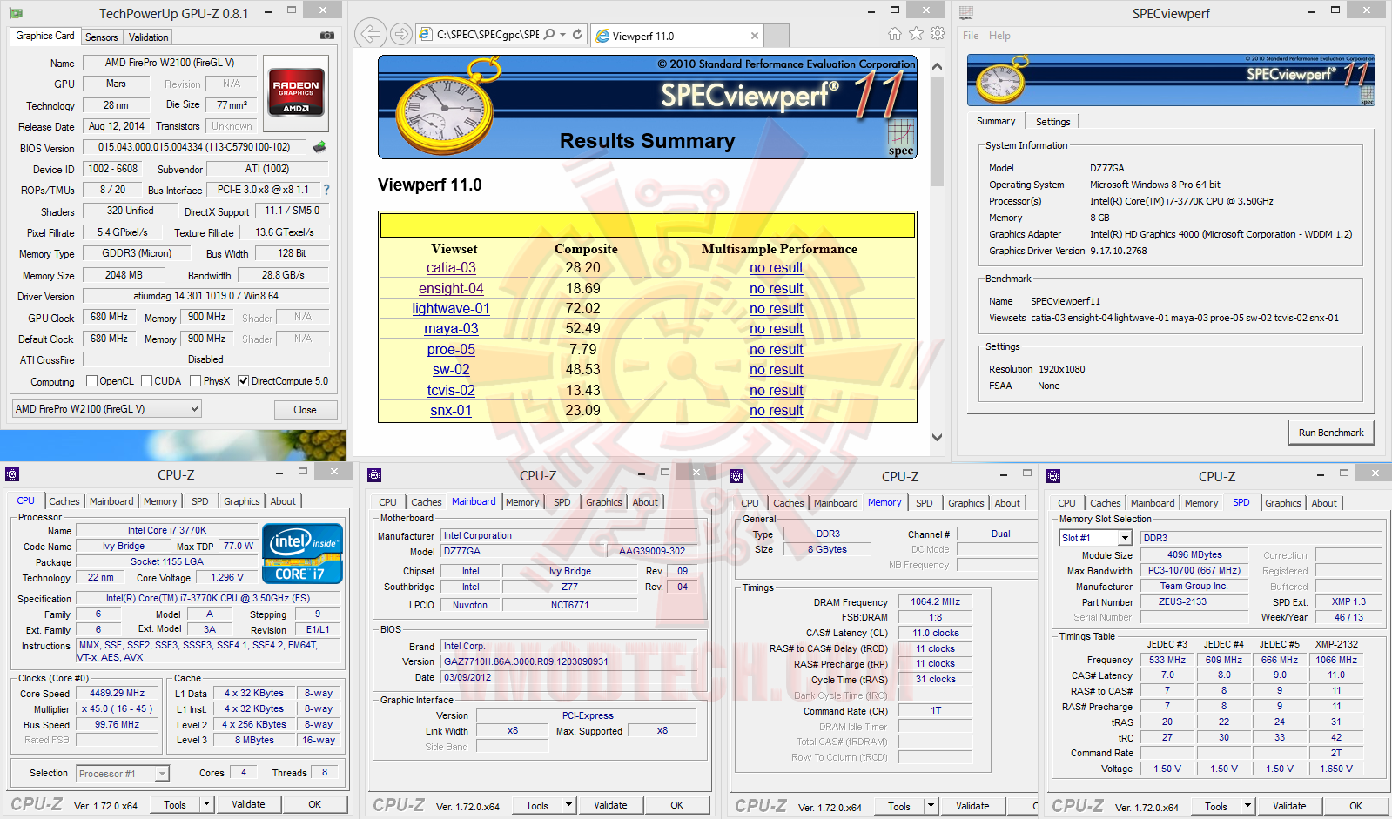
Task: Open the snx-01 viewset link
Action: coord(451,411)
